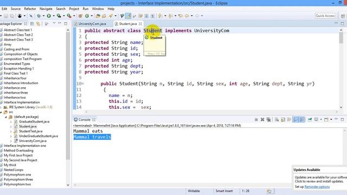Collapse the src folder in Package Explorer

(1, 112)
